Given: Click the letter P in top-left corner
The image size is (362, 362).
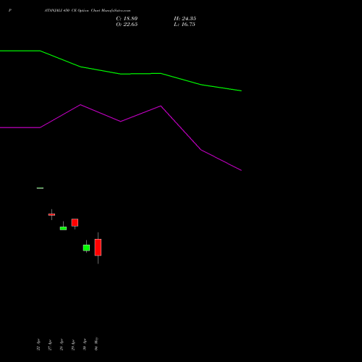Looking at the screenshot, I should 10,11.
